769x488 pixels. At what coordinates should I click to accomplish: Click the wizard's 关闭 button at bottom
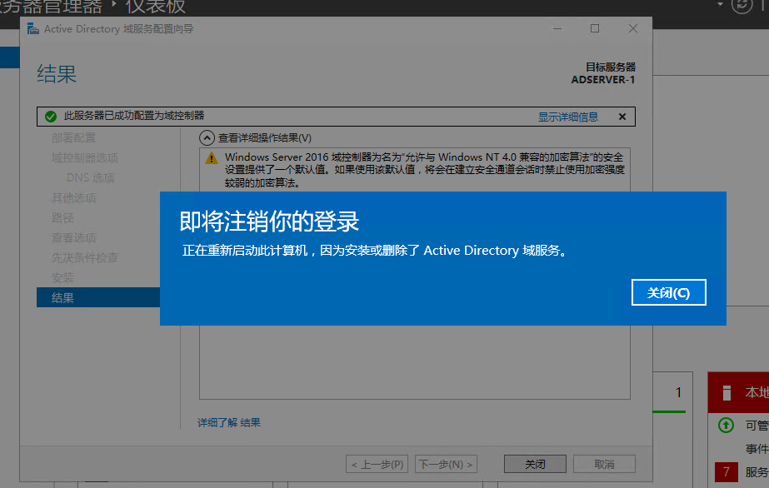[x=535, y=464]
